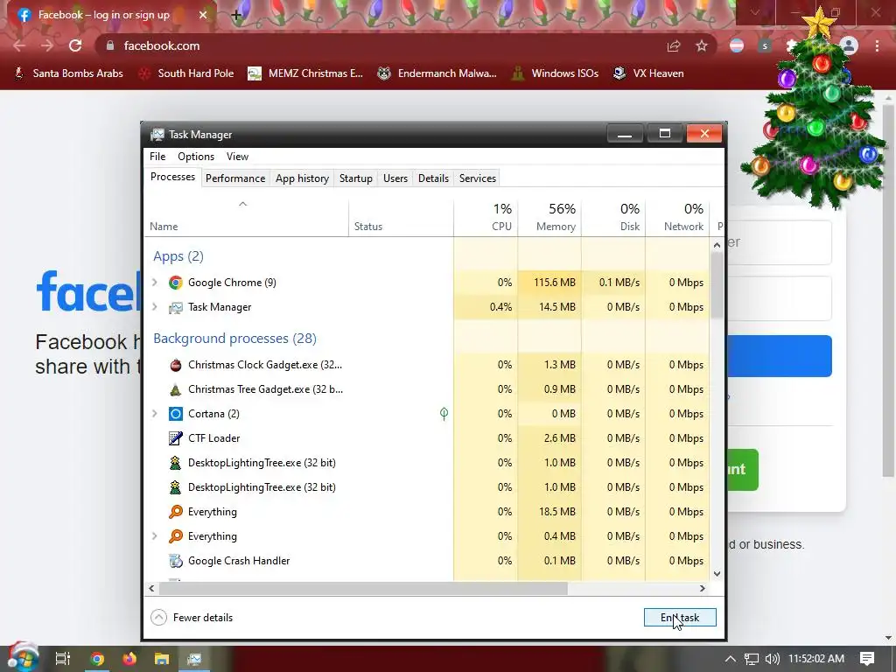Switch to the Details tab
This screenshot has width=896, height=672.
point(433,178)
